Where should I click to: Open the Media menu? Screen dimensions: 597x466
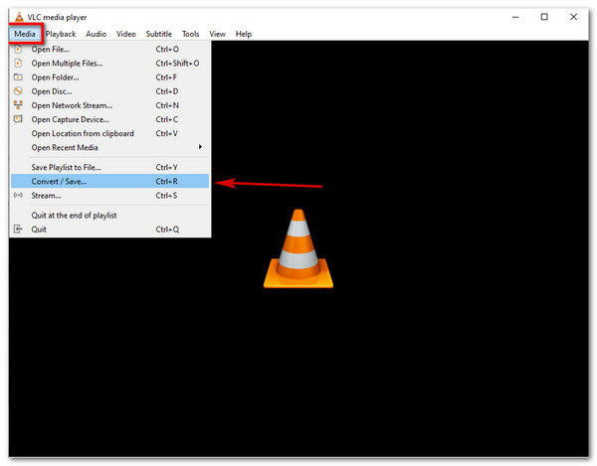[x=25, y=34]
